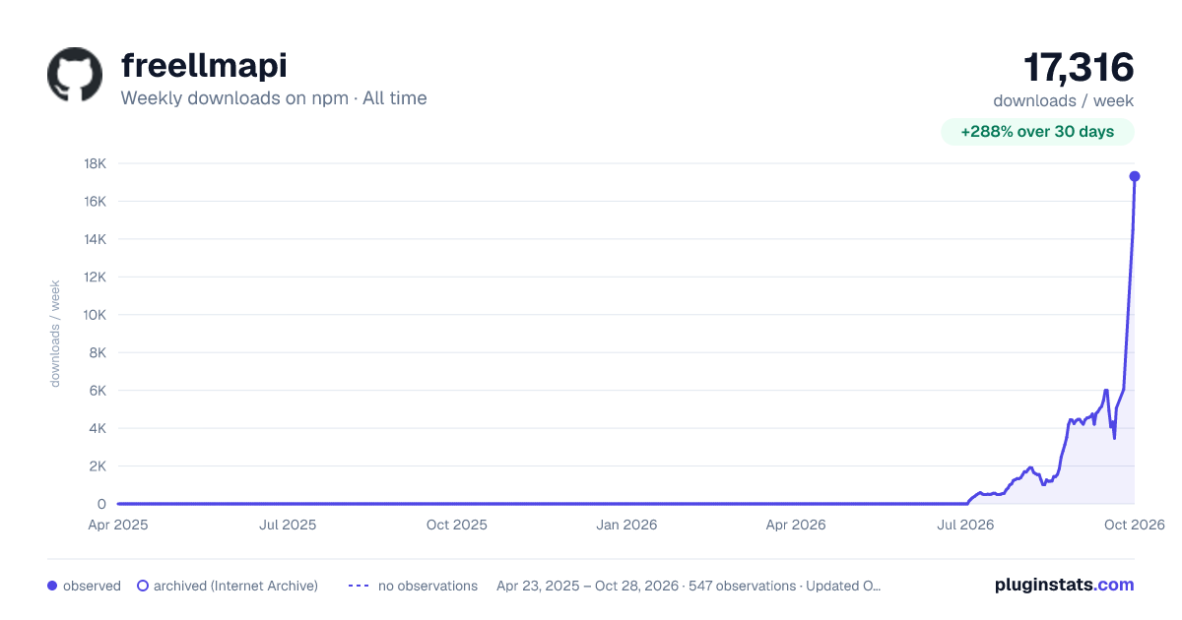Click the 6K y-axis label

98,391
